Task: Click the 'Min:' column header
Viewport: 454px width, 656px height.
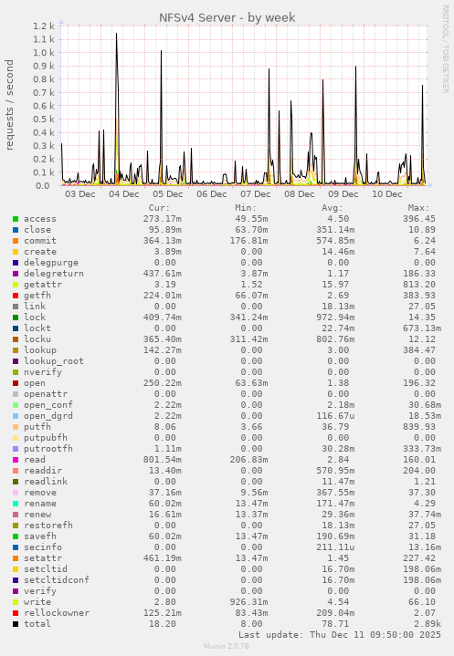Action: [x=246, y=208]
